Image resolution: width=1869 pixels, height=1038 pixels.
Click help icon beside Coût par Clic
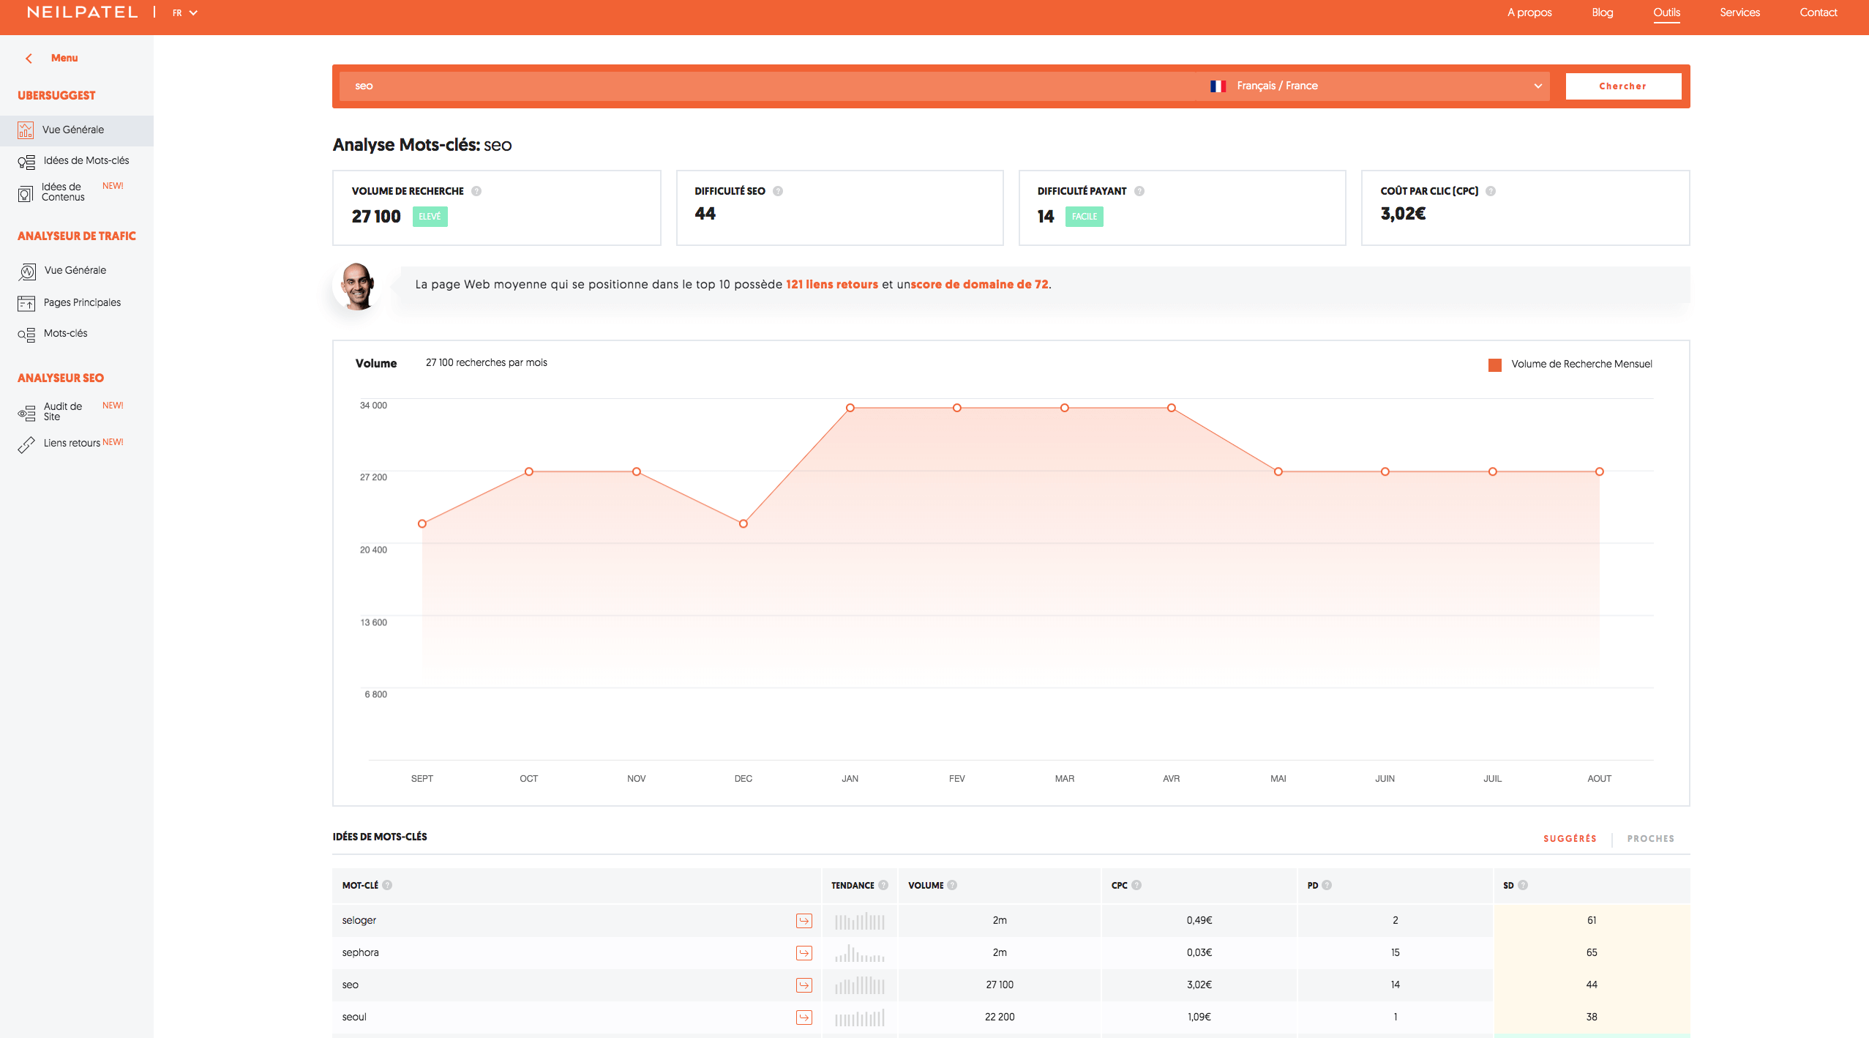[x=1491, y=191]
